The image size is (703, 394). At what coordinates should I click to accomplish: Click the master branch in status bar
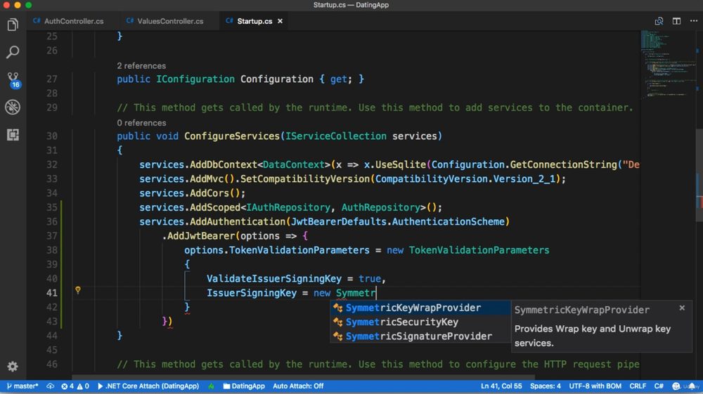[22, 386]
